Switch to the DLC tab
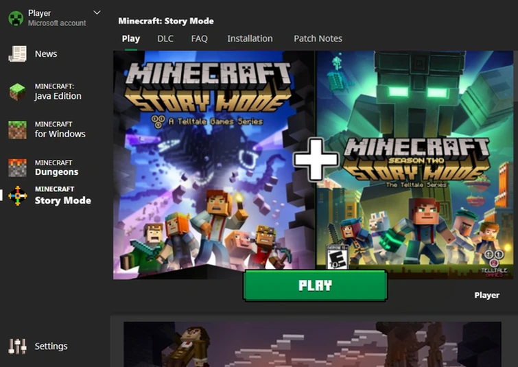This screenshot has width=518, height=367. tap(165, 38)
